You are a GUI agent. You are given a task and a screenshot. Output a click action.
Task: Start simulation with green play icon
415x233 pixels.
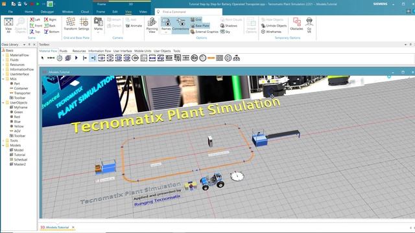[x=38, y=4]
